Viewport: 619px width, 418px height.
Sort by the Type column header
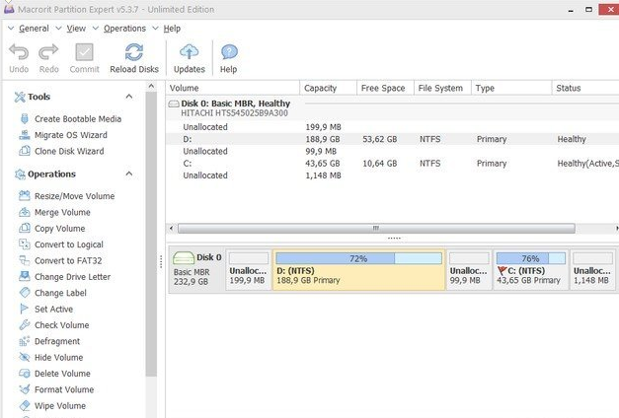coord(511,88)
